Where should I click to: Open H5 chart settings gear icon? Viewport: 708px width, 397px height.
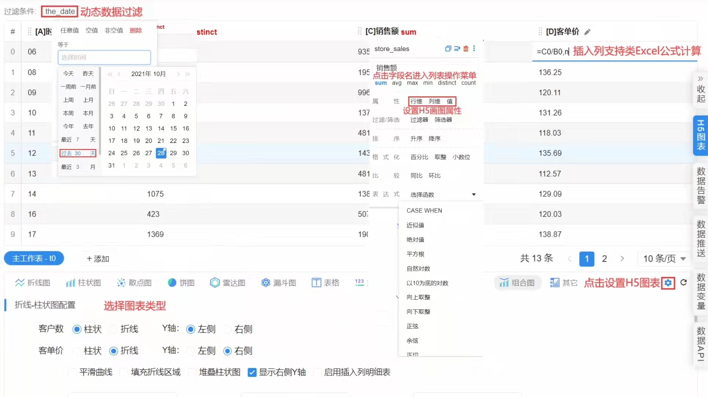(668, 283)
